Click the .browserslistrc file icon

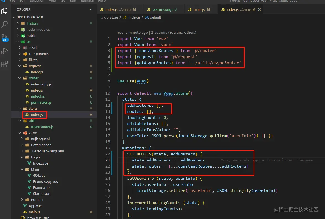(x=23, y=218)
